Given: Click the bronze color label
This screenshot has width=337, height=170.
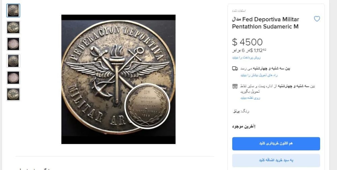Looking at the screenshot, I should 241,111.
